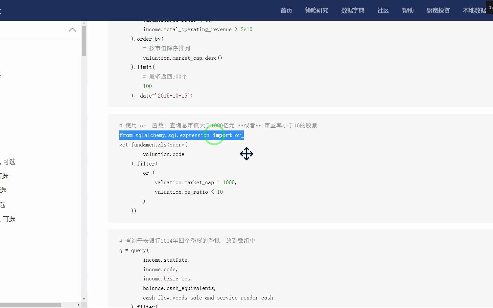
Task: Open the 帮助 nav item
Action: (x=408, y=11)
